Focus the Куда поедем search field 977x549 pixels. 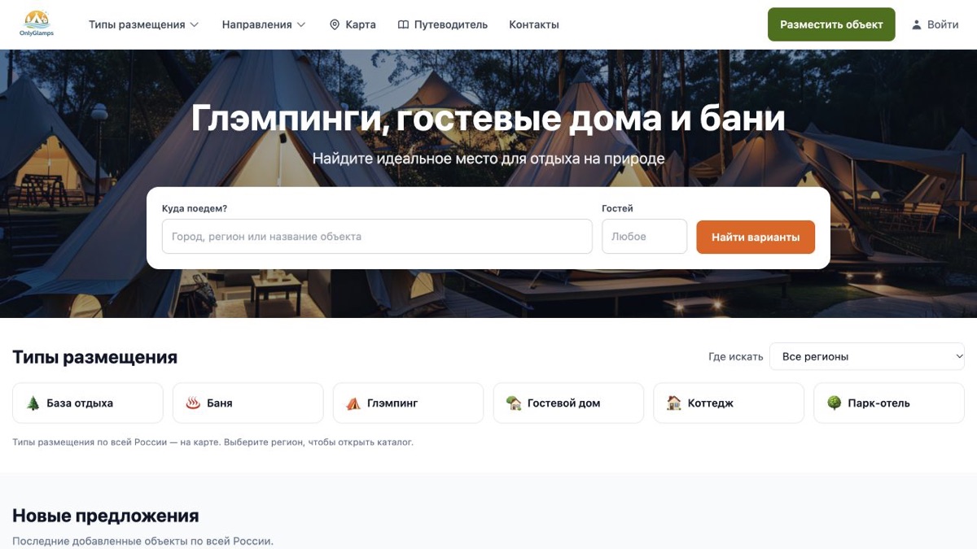pyautogui.click(x=377, y=237)
